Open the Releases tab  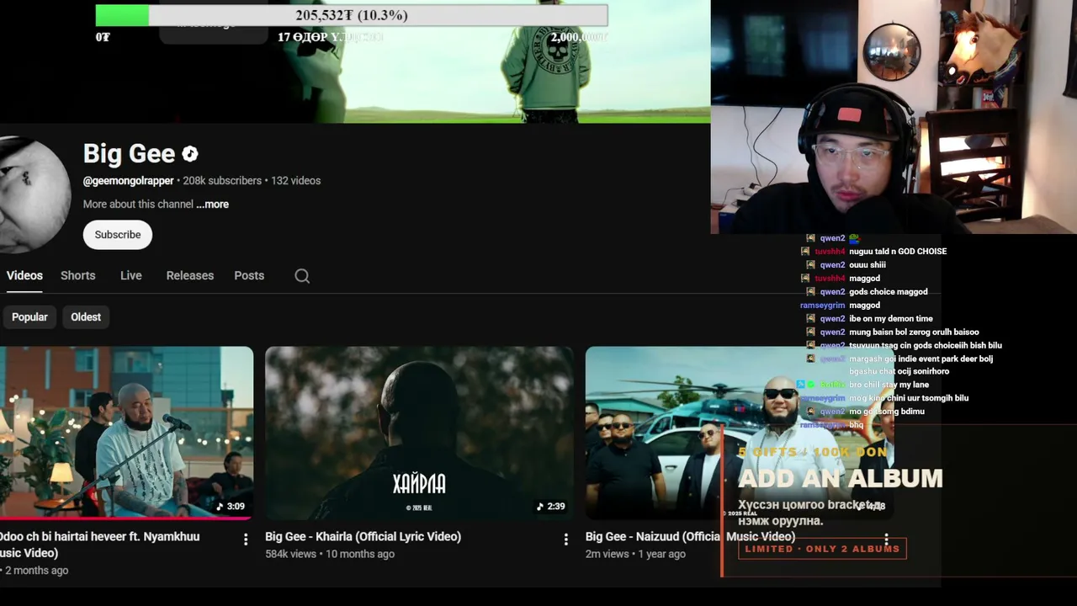coord(190,275)
